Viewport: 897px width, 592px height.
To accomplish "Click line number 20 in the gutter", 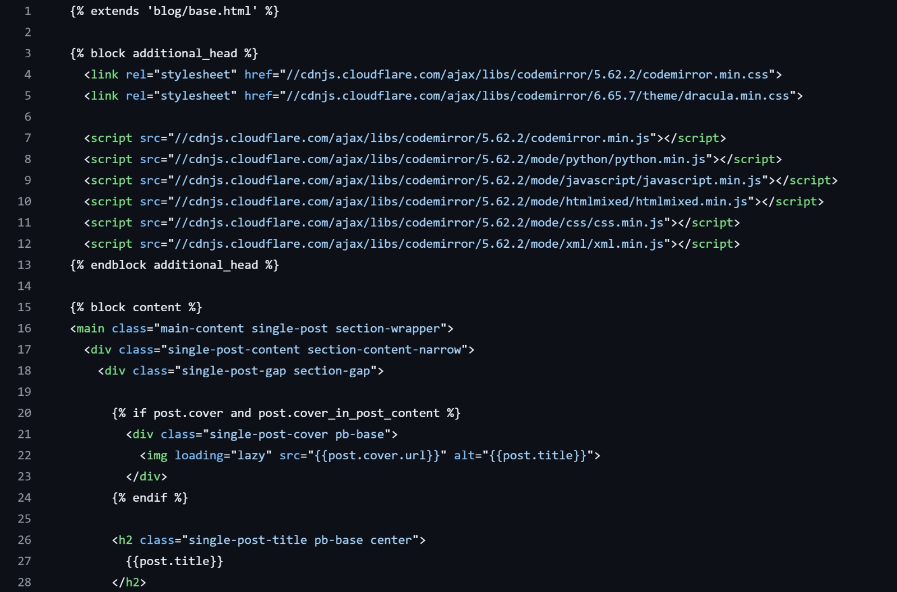I will pos(25,413).
